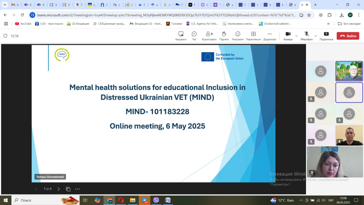364x205 pixels.
Task: Select the large woman participant video tile
Action: point(335,162)
